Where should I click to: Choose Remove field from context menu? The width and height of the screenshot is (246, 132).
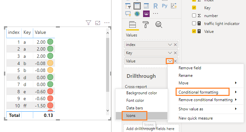coord(190,68)
